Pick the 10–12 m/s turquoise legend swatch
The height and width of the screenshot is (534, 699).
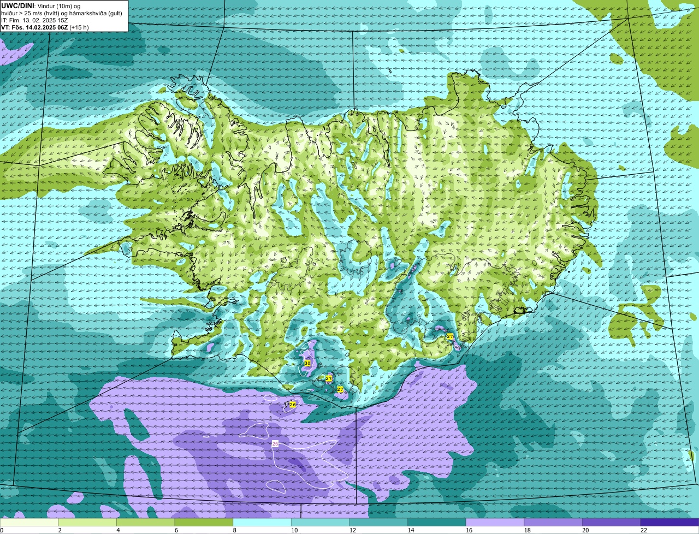pos(321,522)
